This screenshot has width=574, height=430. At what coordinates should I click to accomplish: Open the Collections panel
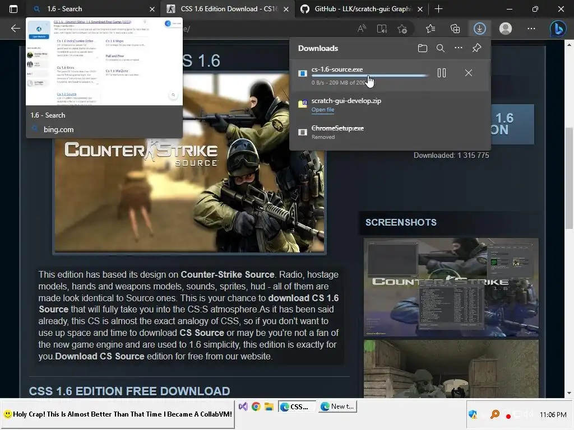coord(455,29)
